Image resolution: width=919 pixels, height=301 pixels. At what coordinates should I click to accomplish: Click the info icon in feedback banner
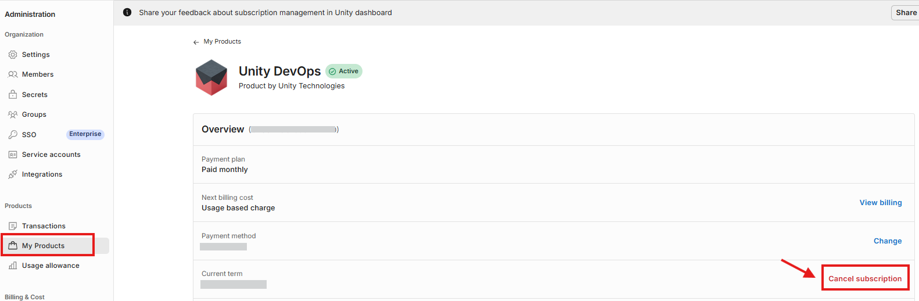127,12
